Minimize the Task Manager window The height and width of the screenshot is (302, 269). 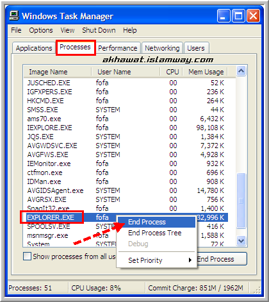224,16
